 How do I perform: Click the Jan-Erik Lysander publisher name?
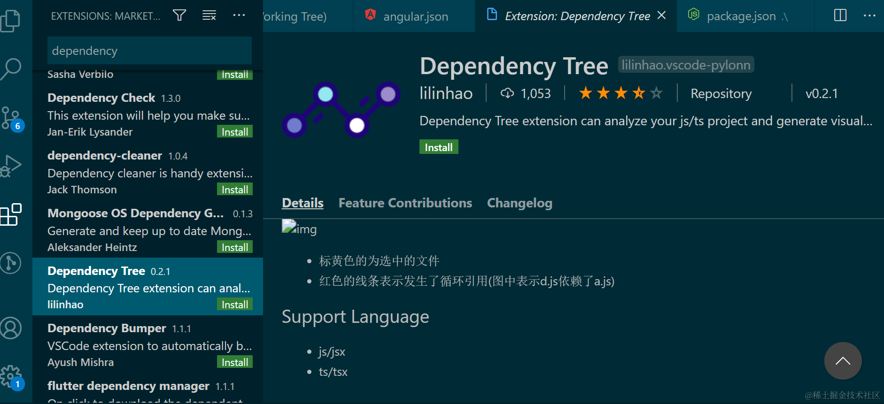click(90, 132)
